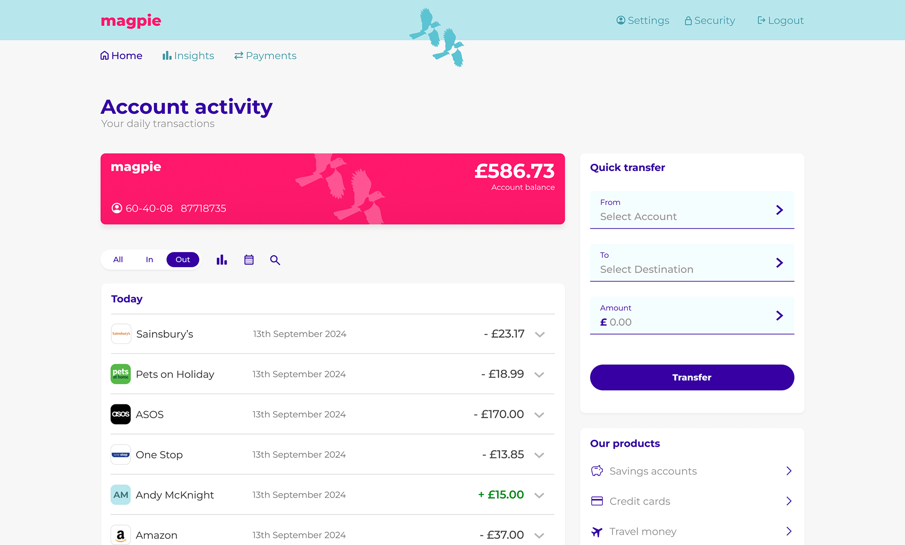The width and height of the screenshot is (905, 545).
Task: Expand the One Stop transaction row
Action: [539, 455]
